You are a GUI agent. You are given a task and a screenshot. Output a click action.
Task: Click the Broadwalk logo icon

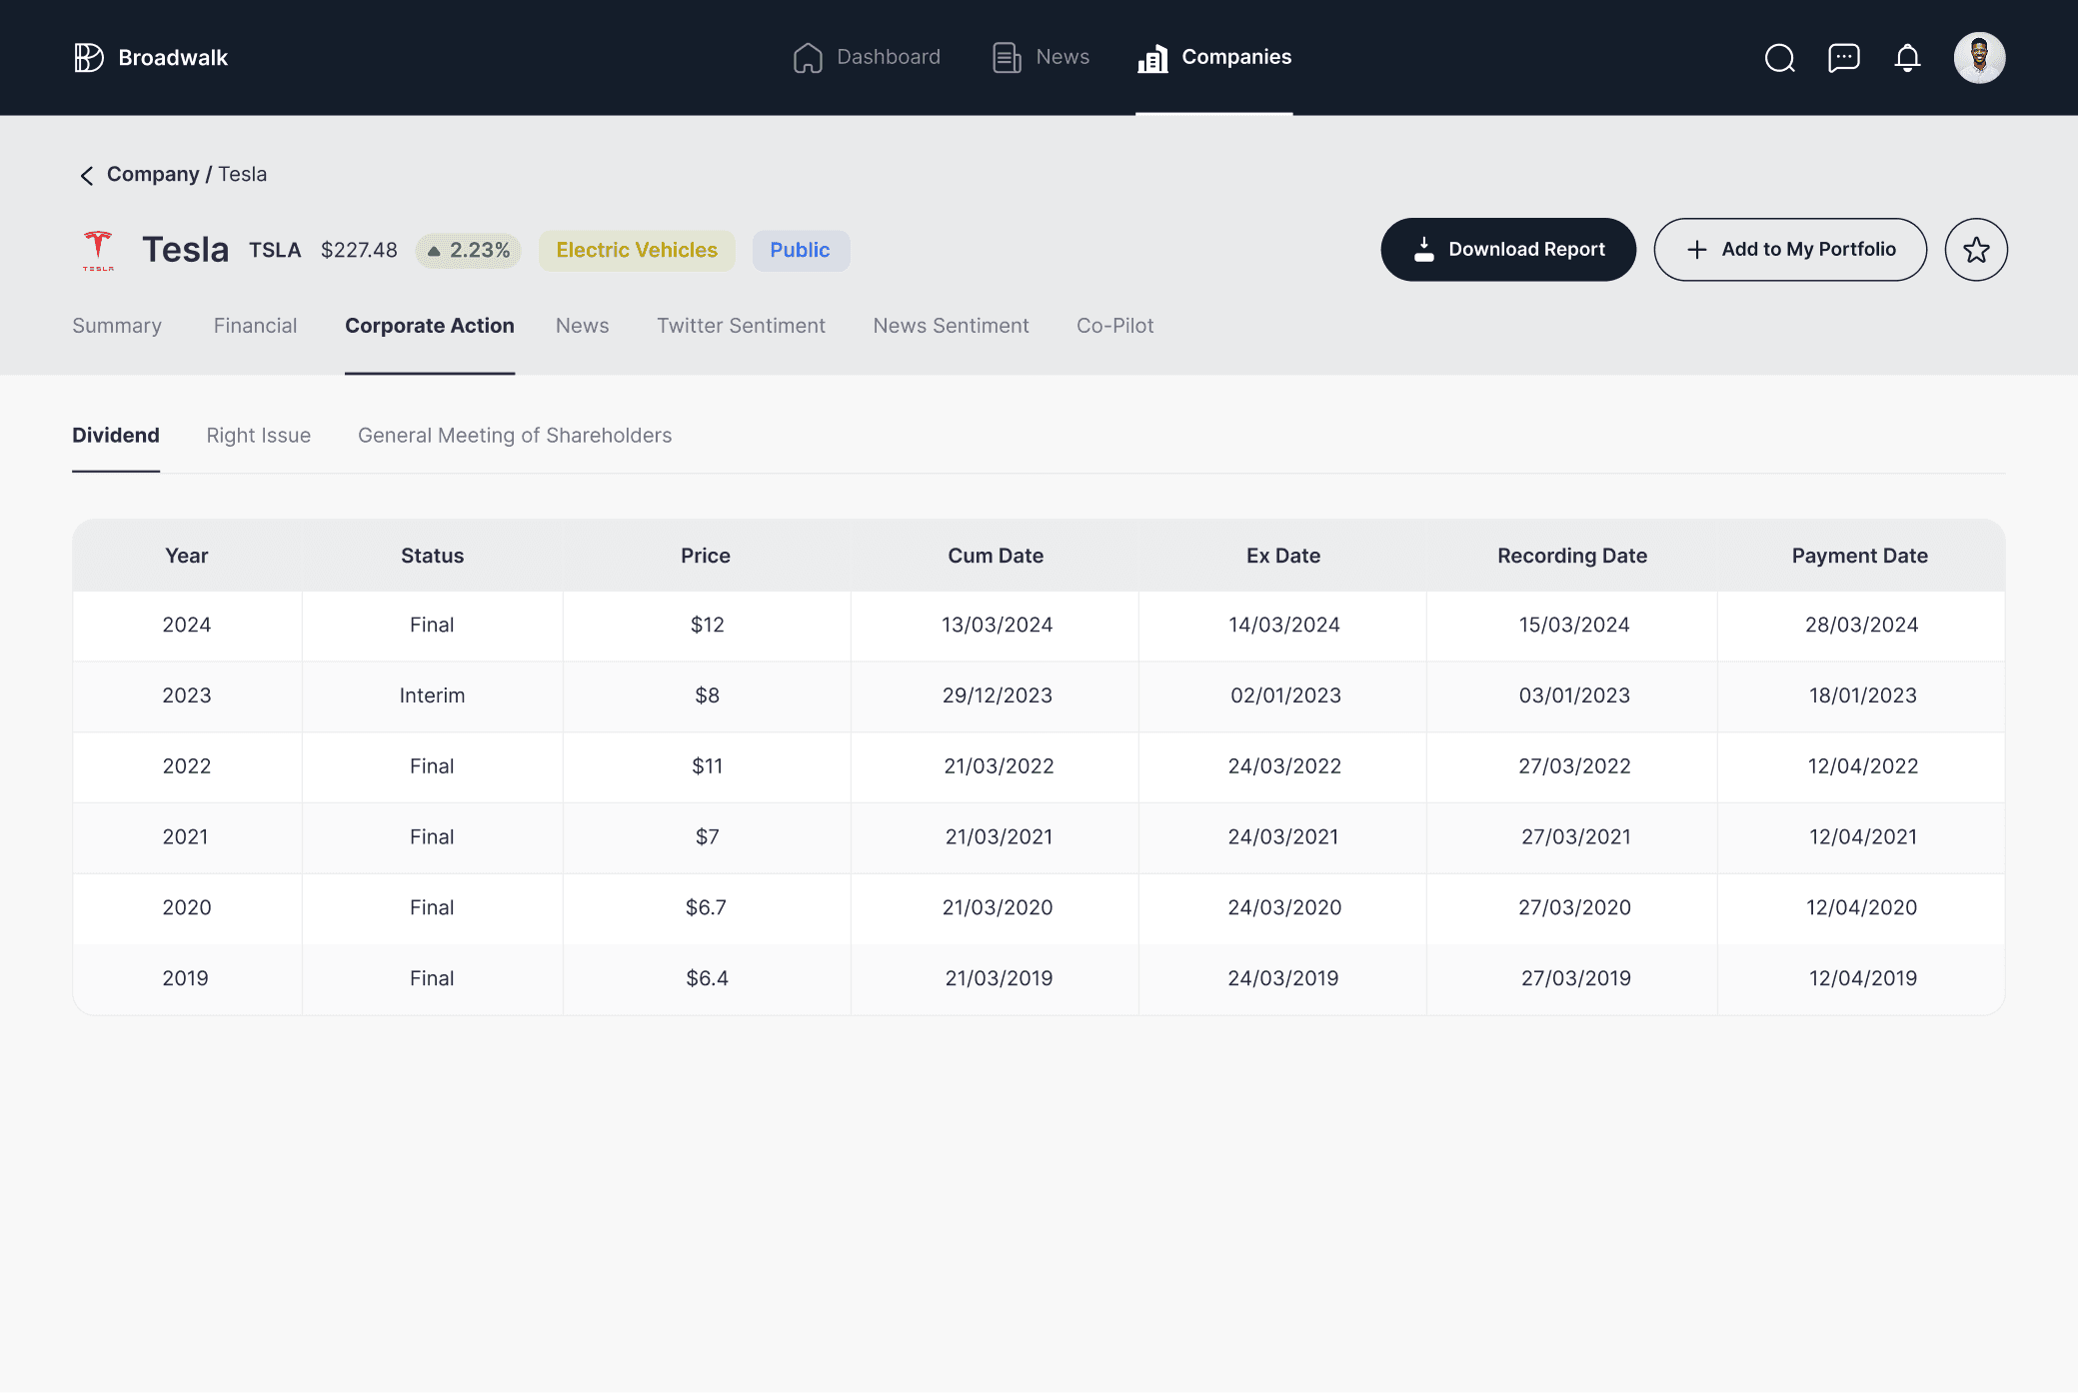pyautogui.click(x=89, y=58)
